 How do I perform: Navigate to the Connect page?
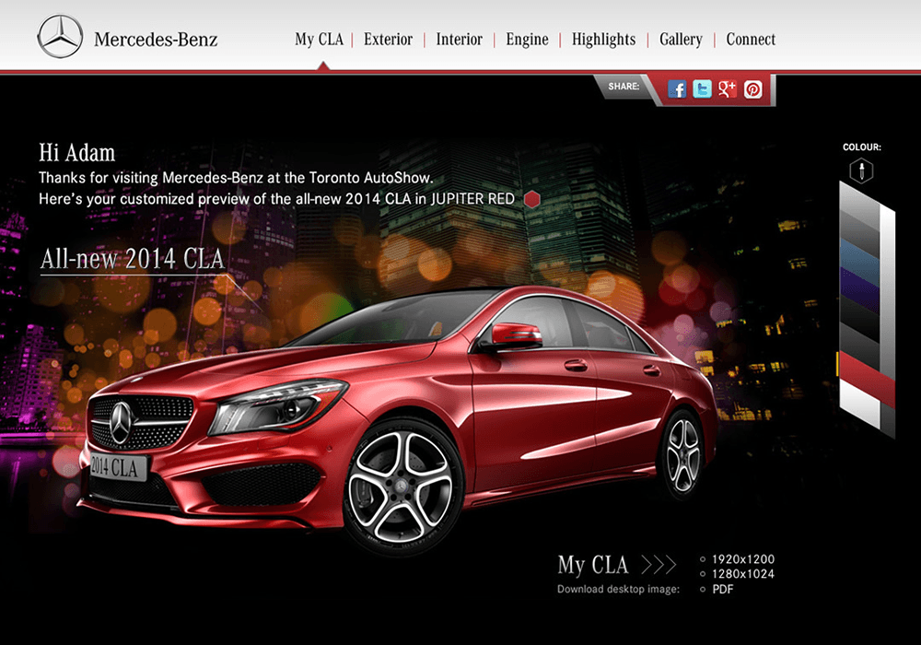pyautogui.click(x=751, y=40)
